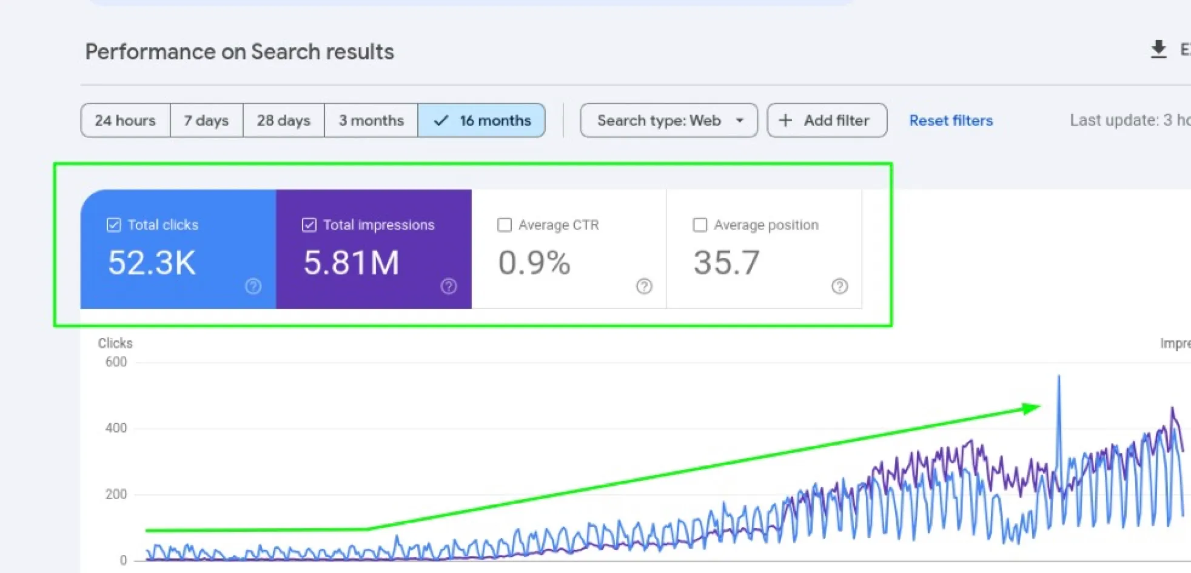Click the 200 value on chart axis
Screen dimensions: 1191x573
tap(116, 494)
